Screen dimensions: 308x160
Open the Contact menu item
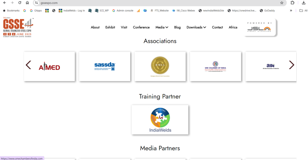pos(217,27)
